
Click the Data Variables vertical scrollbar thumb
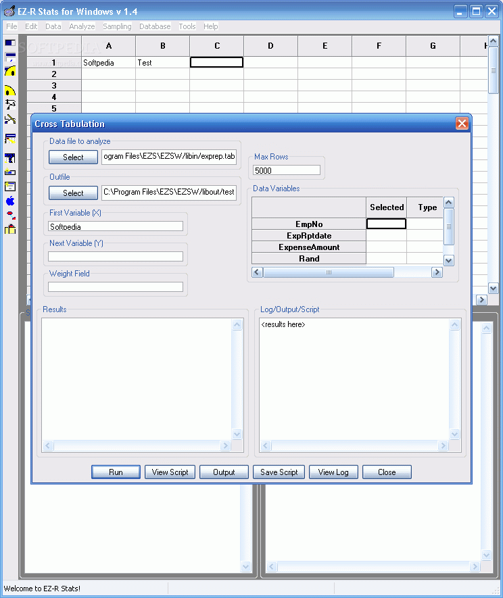point(449,226)
